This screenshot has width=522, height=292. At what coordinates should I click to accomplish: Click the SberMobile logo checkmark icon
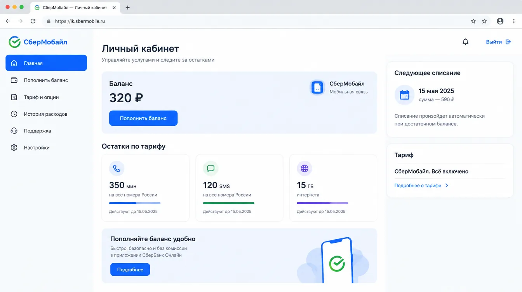click(x=14, y=42)
